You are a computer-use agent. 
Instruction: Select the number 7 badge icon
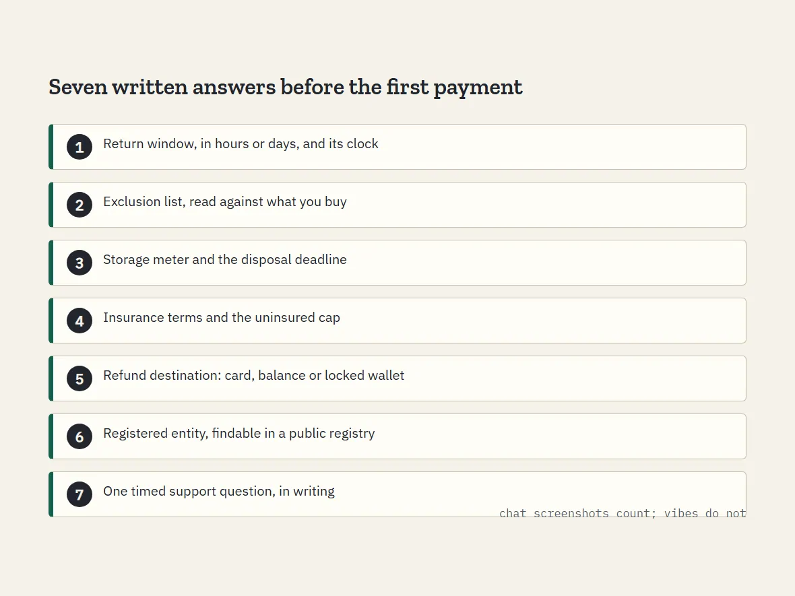pos(79,494)
